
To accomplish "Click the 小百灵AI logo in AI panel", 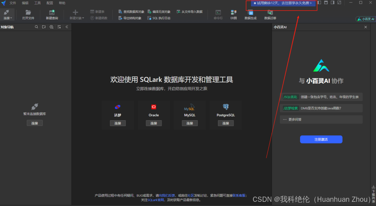I will pos(321,66).
